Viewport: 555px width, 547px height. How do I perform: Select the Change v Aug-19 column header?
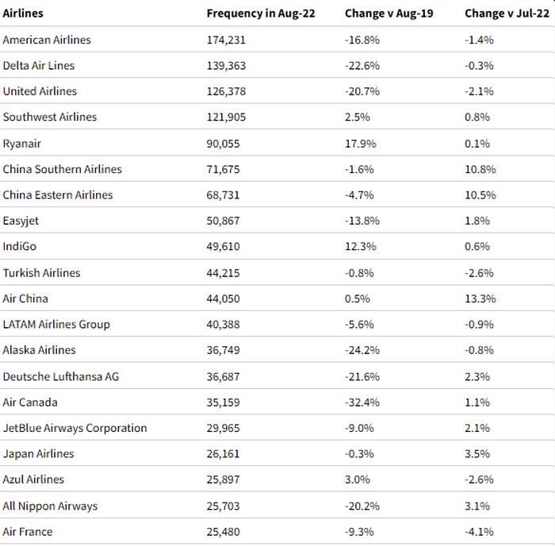pos(388,13)
